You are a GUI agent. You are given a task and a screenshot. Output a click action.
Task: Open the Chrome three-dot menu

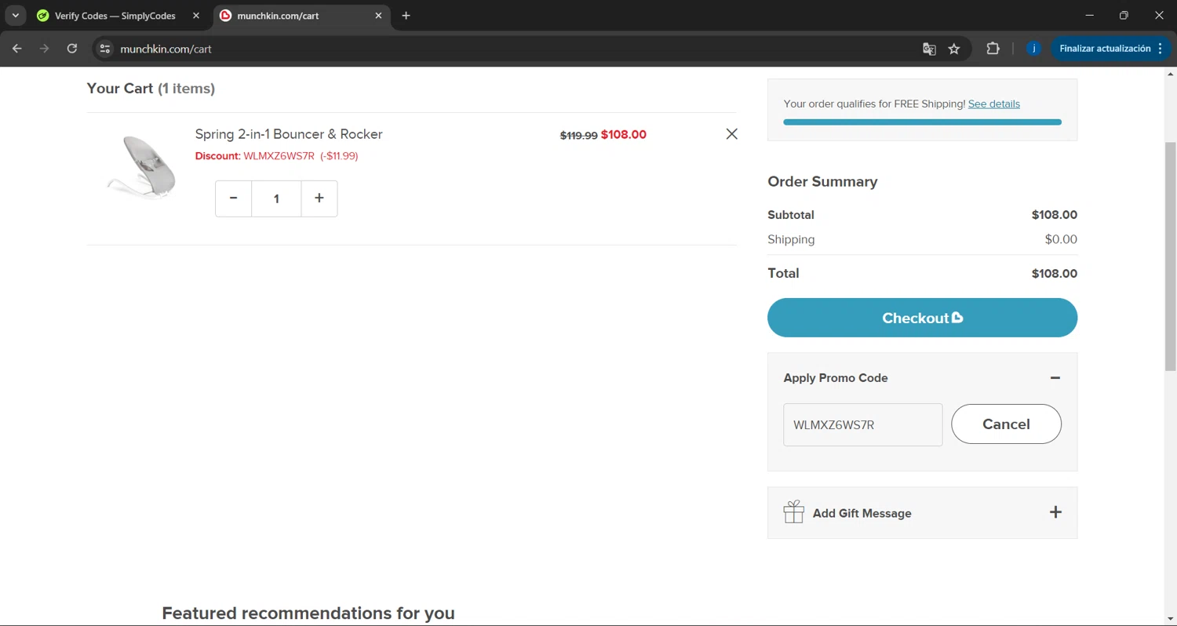tap(1161, 49)
